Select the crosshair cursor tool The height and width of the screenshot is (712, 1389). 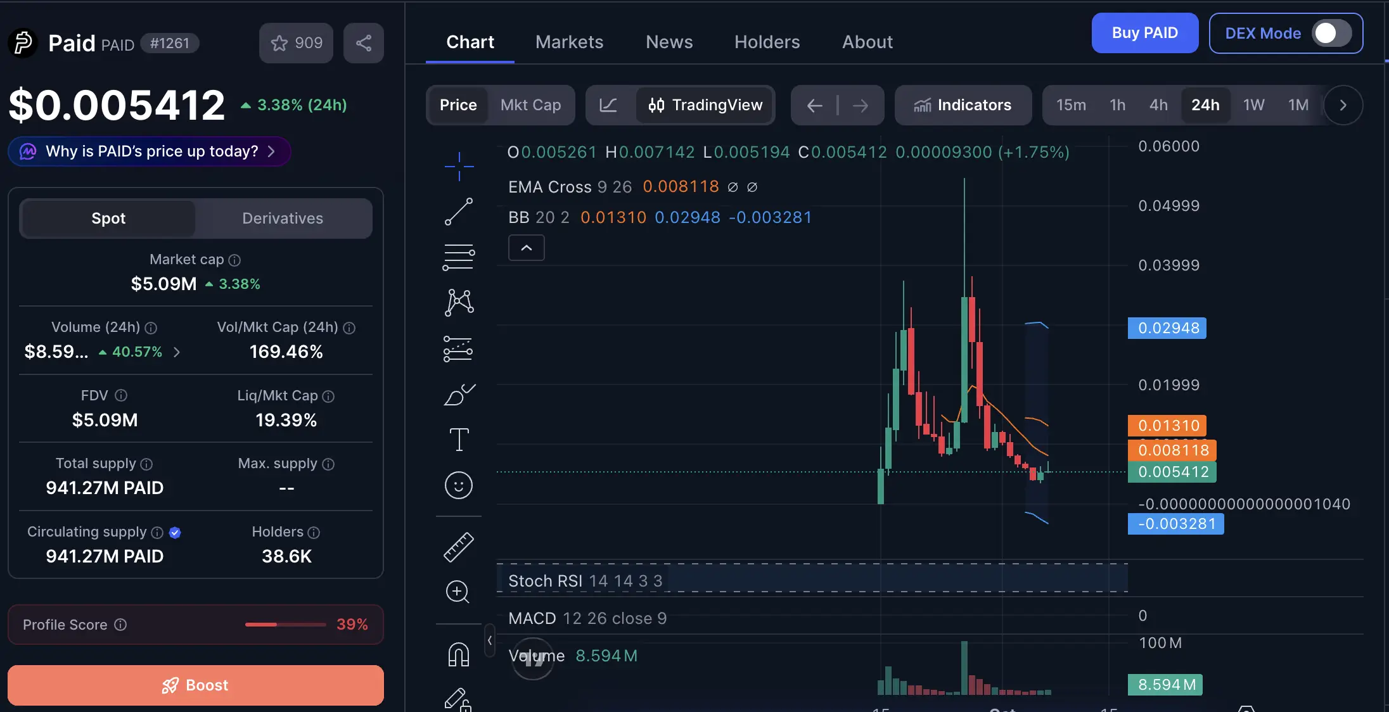pyautogui.click(x=459, y=167)
